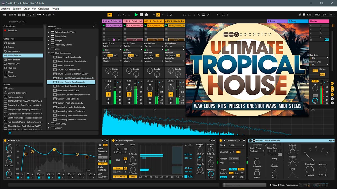This screenshot has width=337, height=189.
Task: Select L+R channel in Linear Spectrum
Action: pos(238,152)
